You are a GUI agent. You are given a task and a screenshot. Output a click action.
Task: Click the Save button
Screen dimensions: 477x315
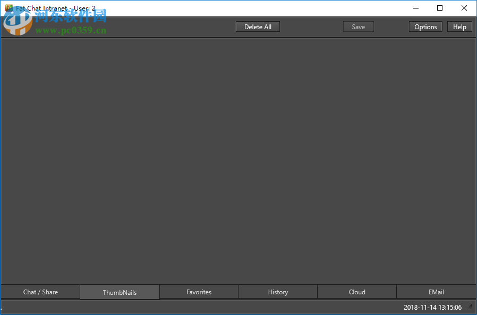click(359, 27)
